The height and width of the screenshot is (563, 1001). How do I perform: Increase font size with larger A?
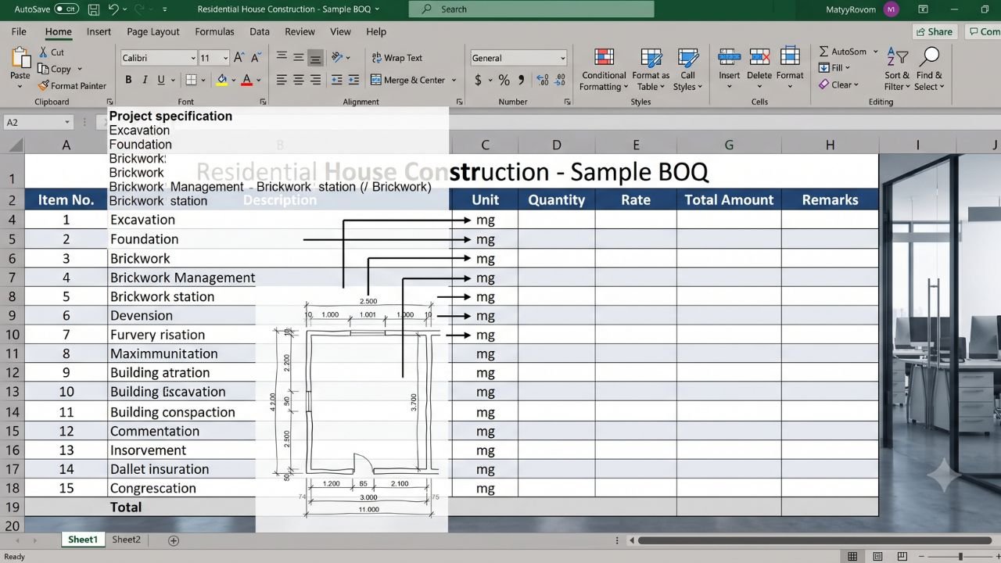tap(241, 58)
